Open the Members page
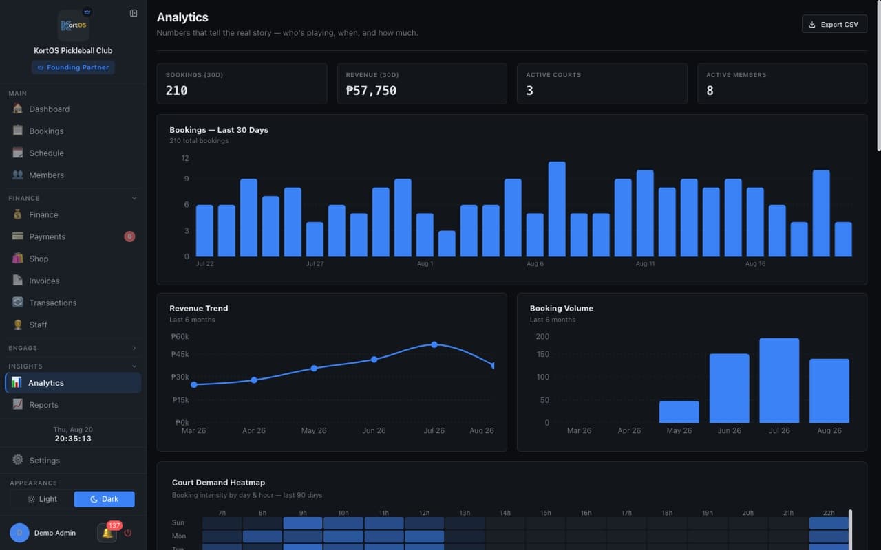 73,175
